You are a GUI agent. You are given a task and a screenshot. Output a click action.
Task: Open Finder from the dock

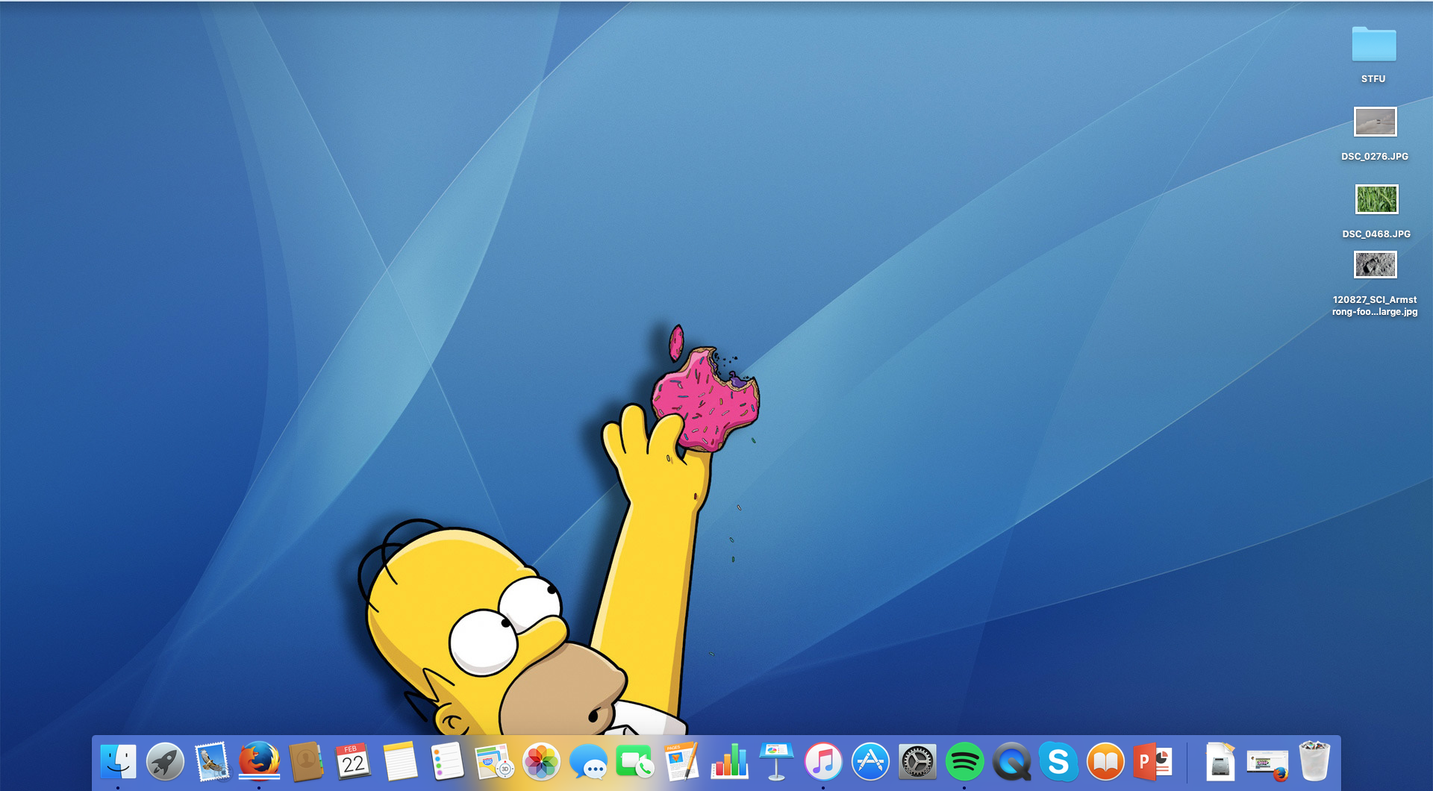(x=118, y=762)
